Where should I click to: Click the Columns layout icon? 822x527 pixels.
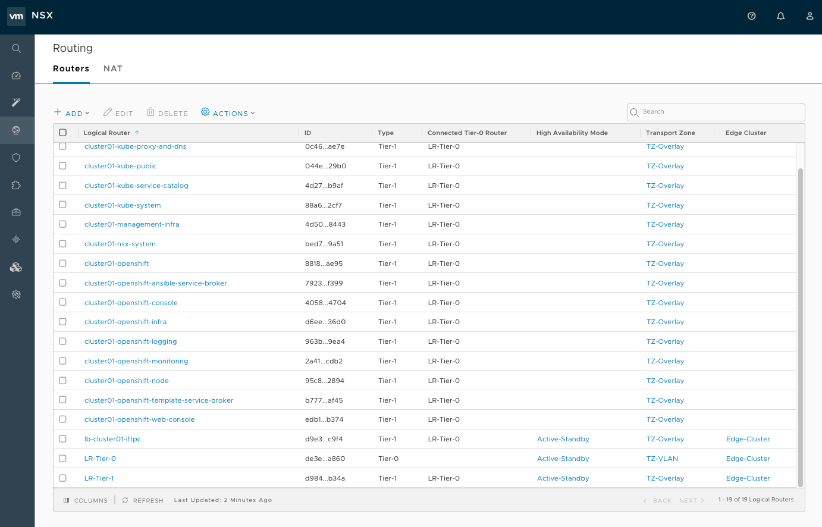(67, 500)
